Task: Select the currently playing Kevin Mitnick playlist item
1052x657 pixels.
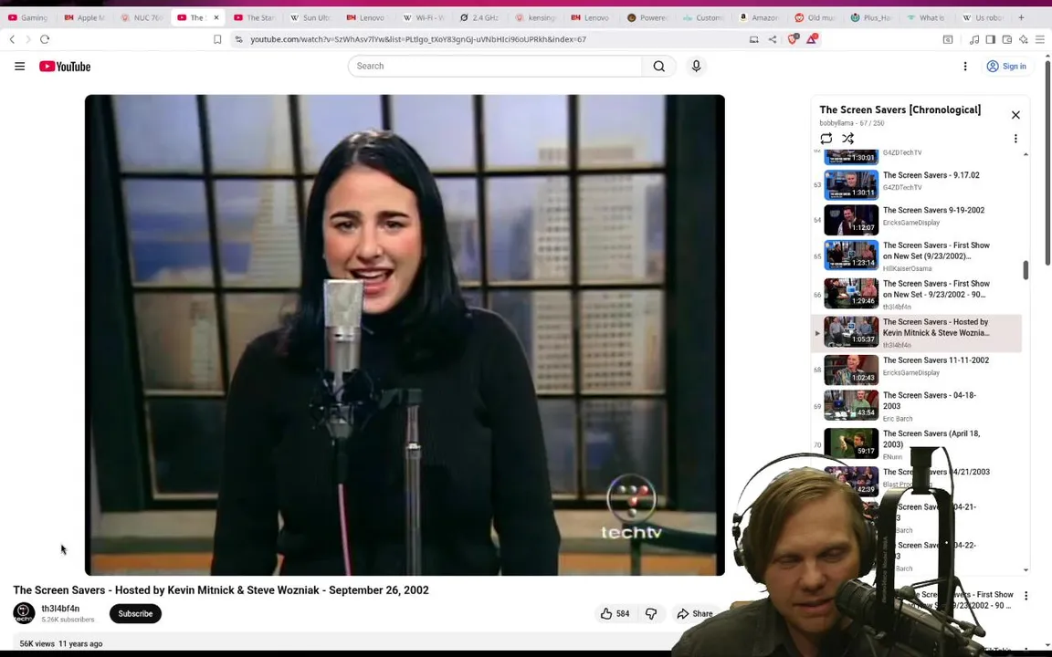Action: coord(918,333)
